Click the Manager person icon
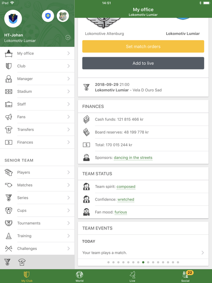Image resolution: width=212 pixels, height=283 pixels. (x=9, y=79)
